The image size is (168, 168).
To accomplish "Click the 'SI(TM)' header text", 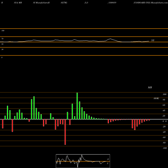I will (64, 3).
